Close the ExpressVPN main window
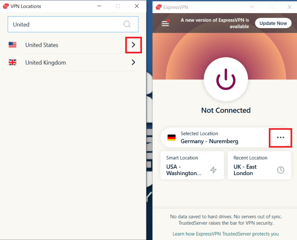Image resolution: width=297 pixels, height=240 pixels. coord(289,7)
